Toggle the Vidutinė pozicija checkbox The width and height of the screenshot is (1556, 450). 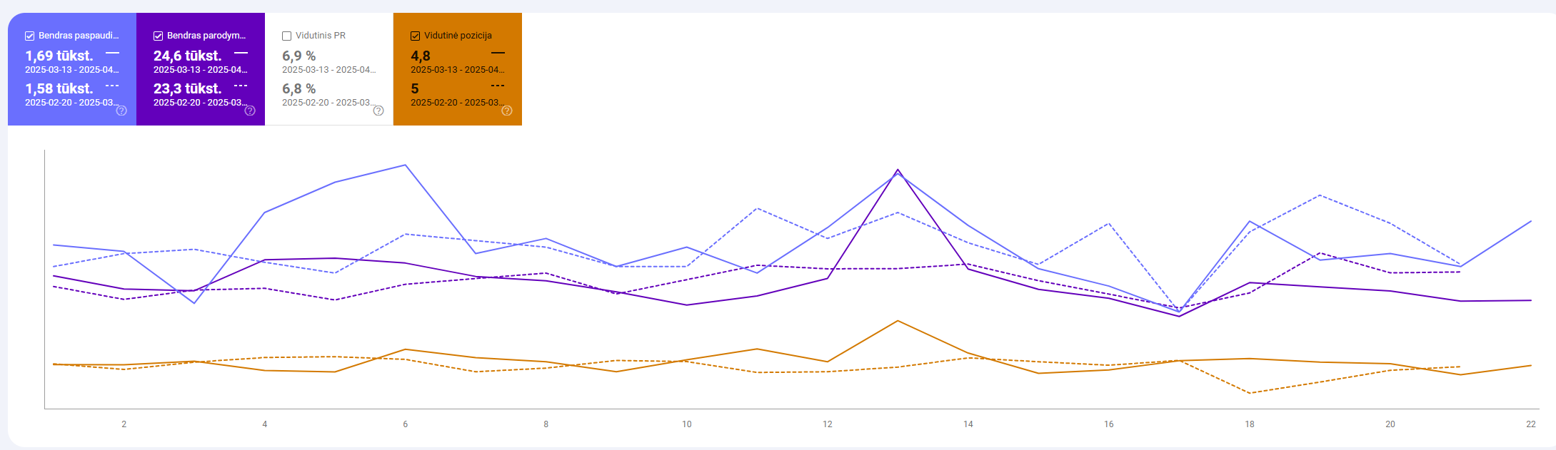(x=416, y=36)
